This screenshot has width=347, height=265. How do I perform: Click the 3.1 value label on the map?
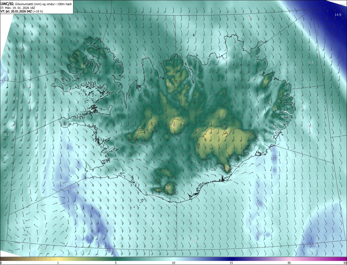pos(168,187)
